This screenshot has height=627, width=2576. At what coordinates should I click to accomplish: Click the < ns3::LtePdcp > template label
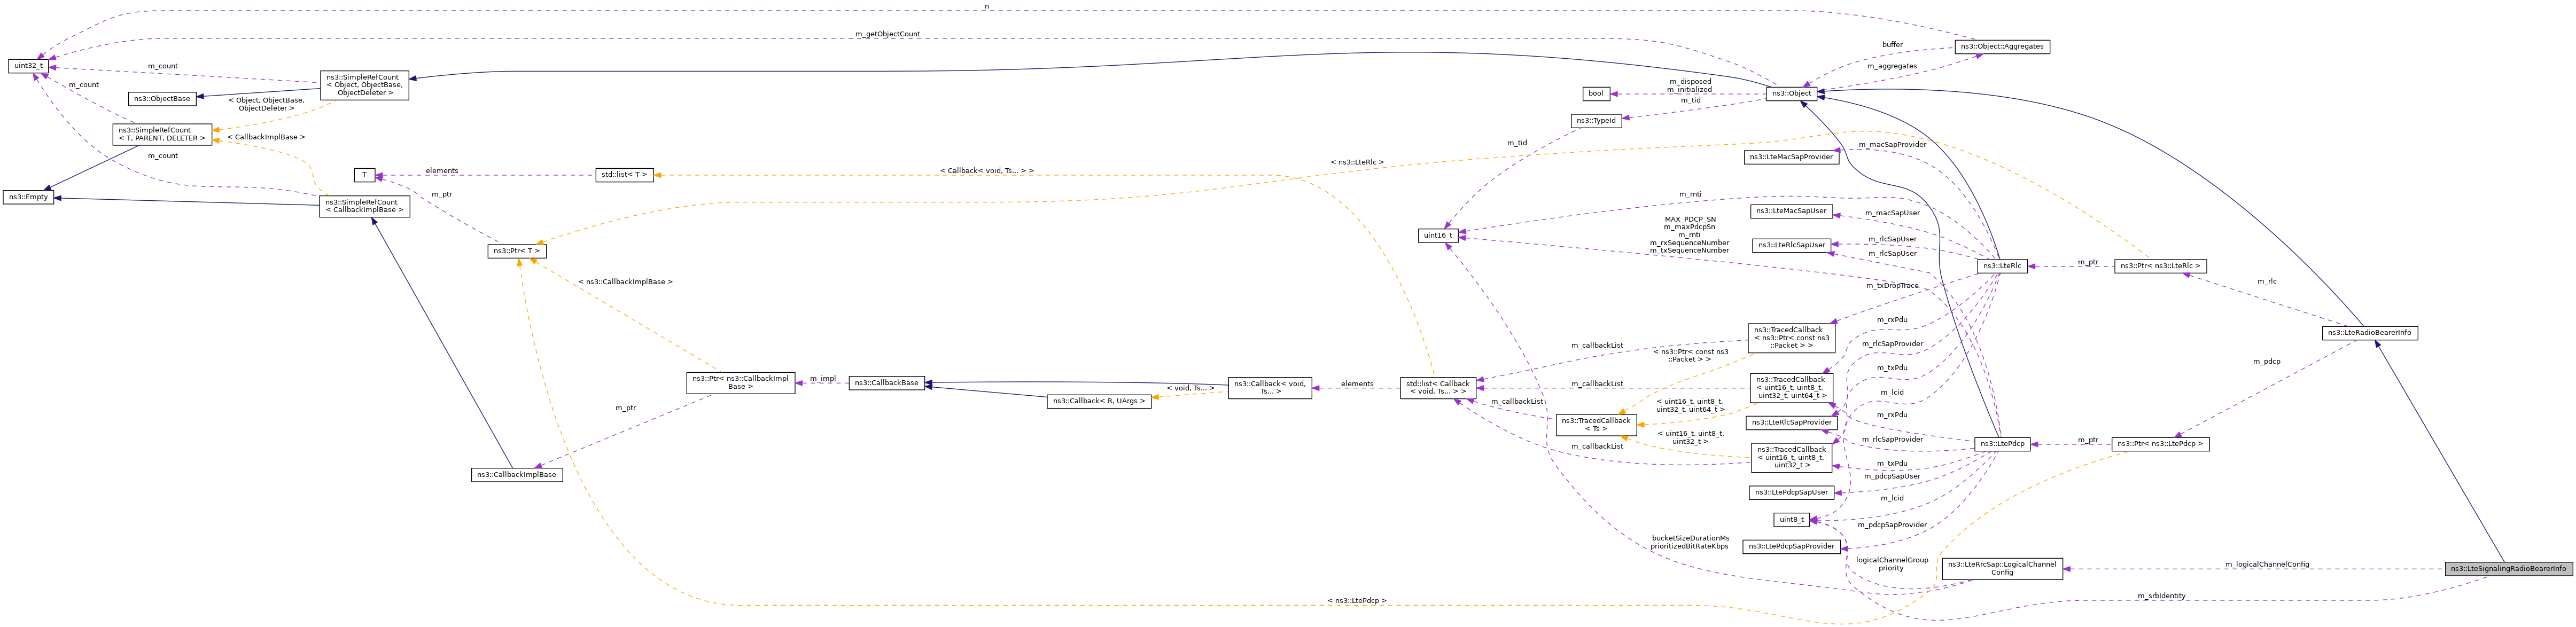pos(1357,601)
